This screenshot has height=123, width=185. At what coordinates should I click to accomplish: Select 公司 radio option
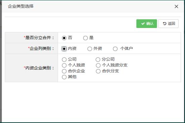[64, 60]
